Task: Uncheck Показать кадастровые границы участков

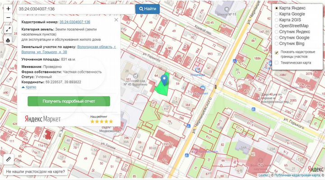Action: coord(277,52)
